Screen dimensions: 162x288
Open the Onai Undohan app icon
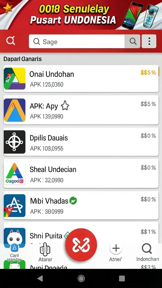[x=15, y=79]
